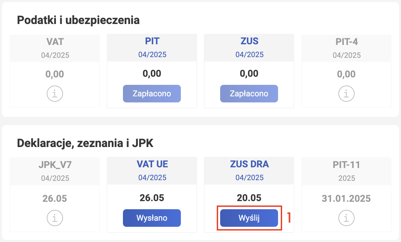The width and height of the screenshot is (401, 242).
Task: Select the PIT-11 2025 tile header
Action: [346, 172]
